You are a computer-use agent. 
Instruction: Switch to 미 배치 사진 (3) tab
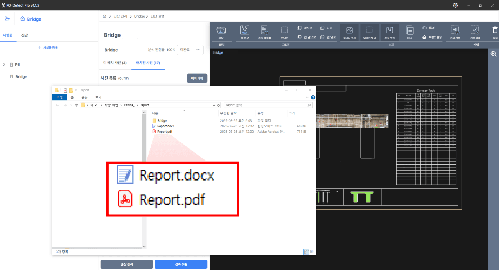point(115,63)
